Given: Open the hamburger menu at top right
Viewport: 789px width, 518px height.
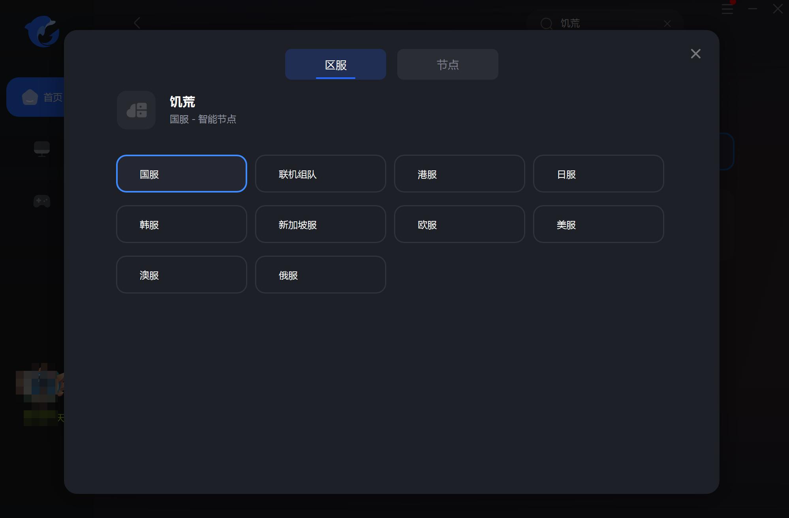Looking at the screenshot, I should (727, 9).
